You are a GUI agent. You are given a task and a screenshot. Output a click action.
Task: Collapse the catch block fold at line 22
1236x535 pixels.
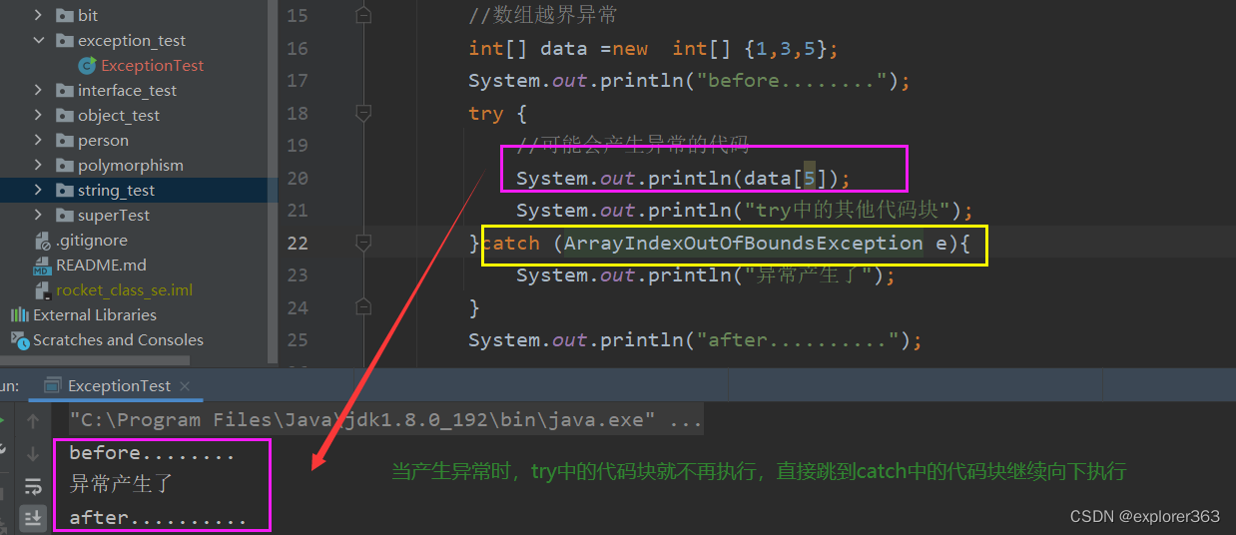pos(363,243)
